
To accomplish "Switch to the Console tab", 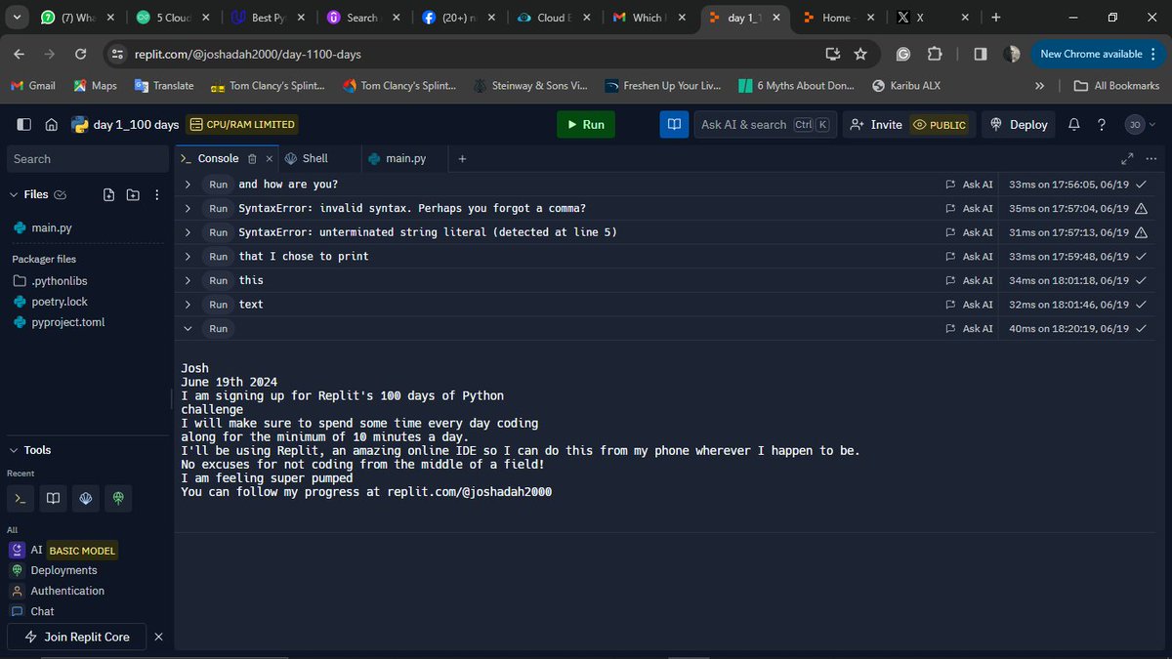I will (218, 158).
